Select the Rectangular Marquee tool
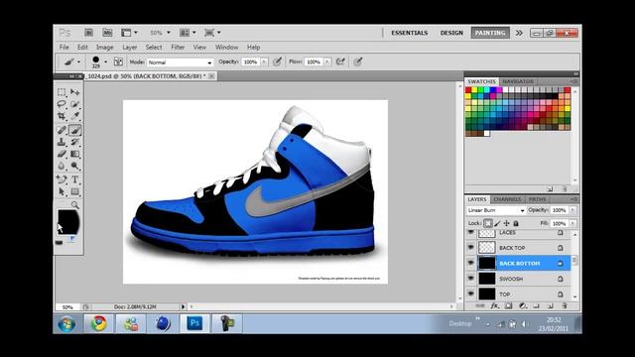Screen dimensions: 635x357 (x=62, y=92)
